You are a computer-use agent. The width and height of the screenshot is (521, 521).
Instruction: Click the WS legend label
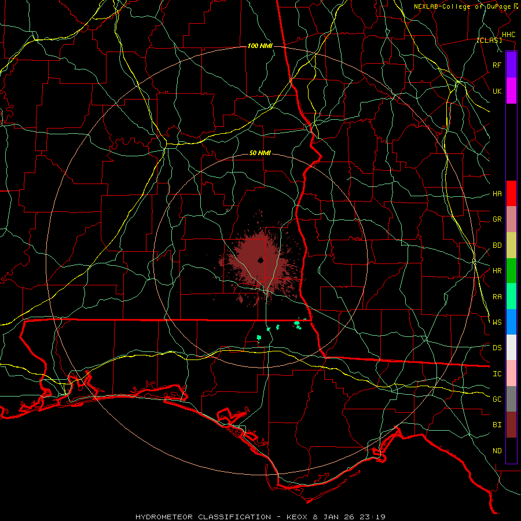coord(497,322)
